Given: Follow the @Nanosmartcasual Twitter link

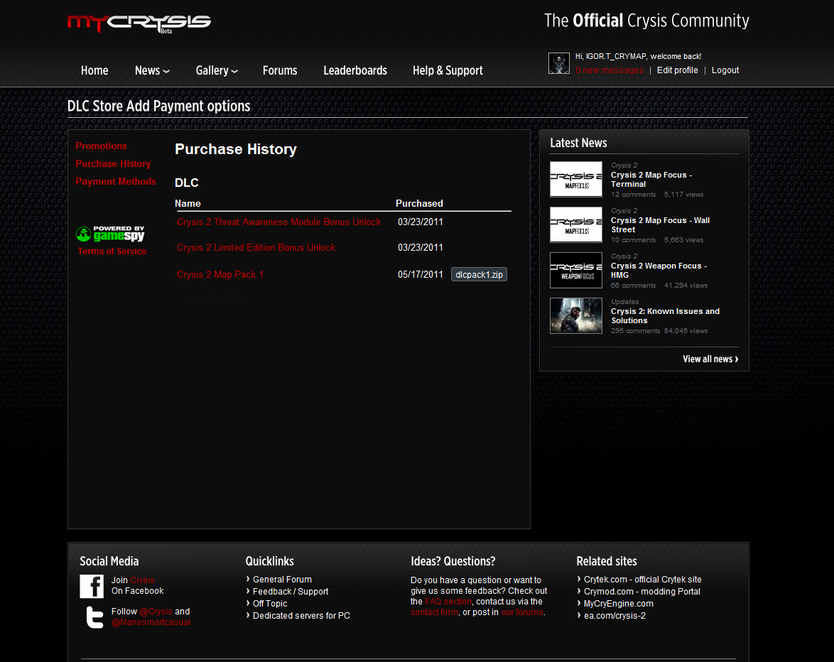Looking at the screenshot, I should pyautogui.click(x=151, y=622).
